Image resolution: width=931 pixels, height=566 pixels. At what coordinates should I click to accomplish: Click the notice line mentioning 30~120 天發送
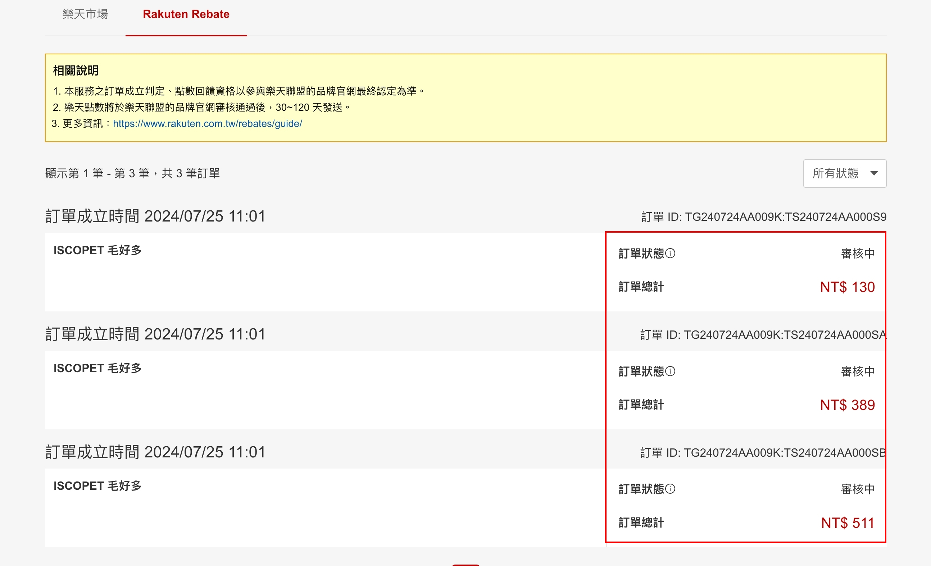pos(202,107)
